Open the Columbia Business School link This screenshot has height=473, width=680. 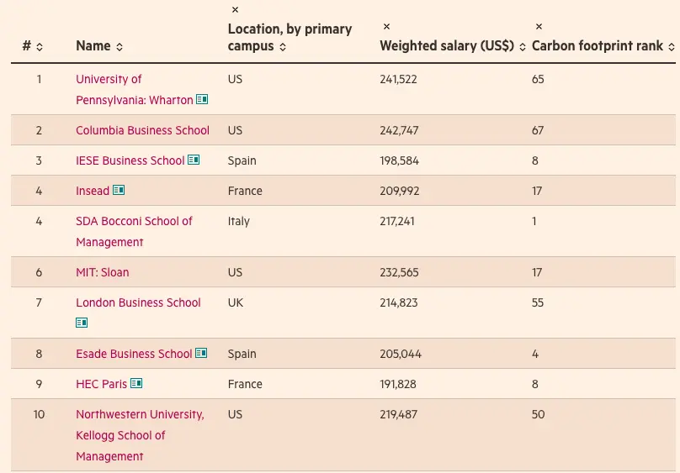[x=142, y=130]
